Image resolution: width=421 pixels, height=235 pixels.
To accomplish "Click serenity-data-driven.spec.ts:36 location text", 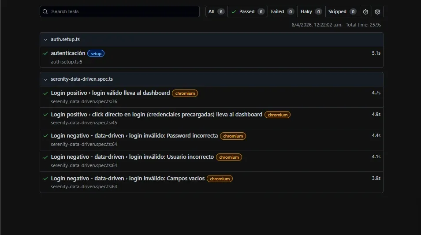I will pos(84,101).
